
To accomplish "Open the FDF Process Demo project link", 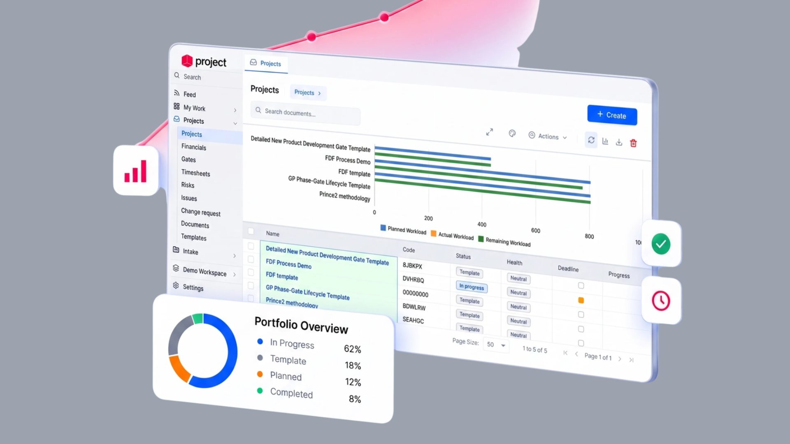I will click(x=288, y=264).
